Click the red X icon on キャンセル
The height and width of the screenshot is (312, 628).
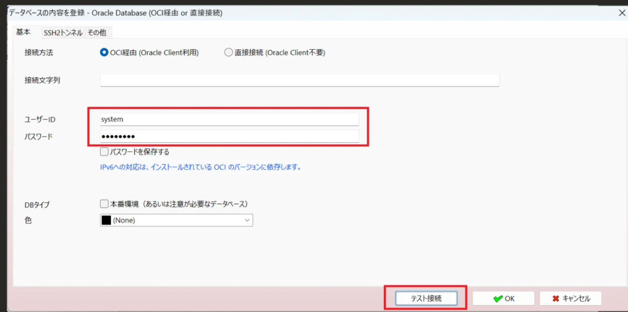[x=556, y=299]
